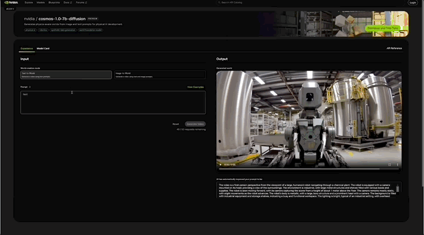Open the Models menu item

tap(41, 2)
